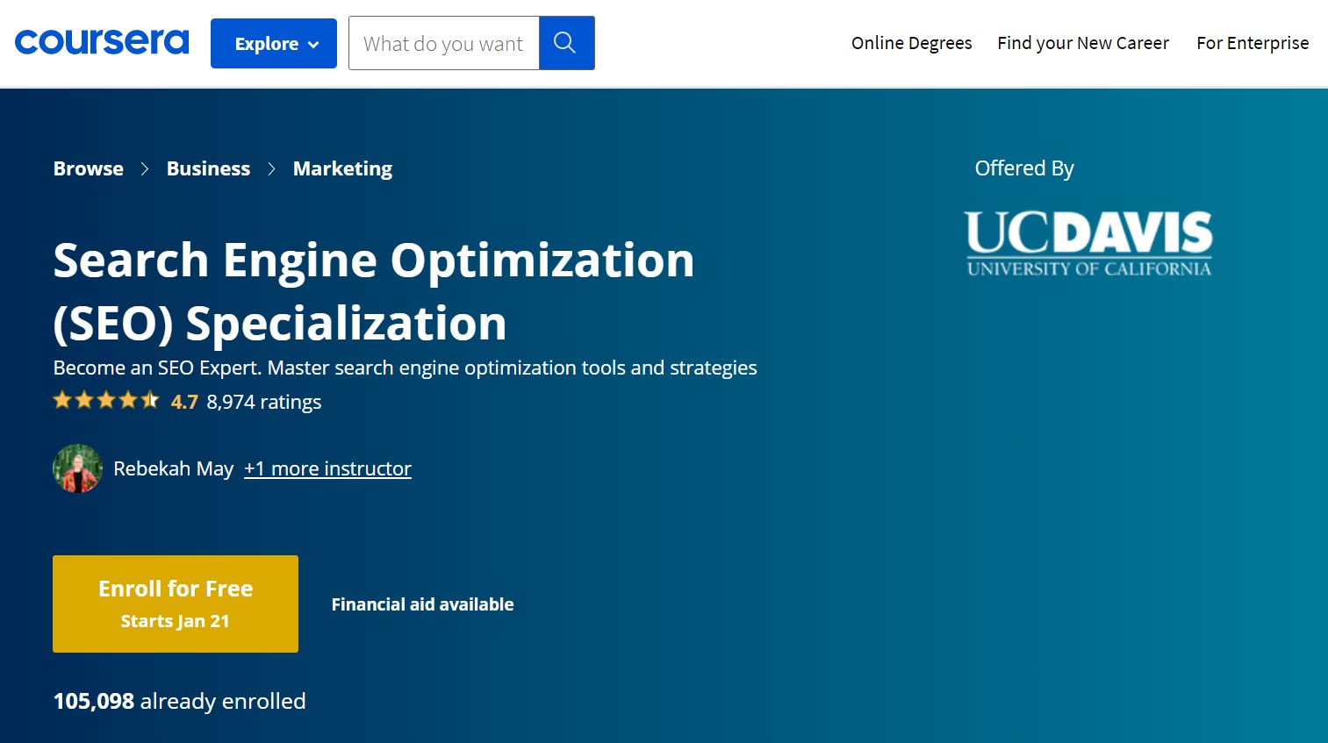
Task: Navigate to the Marketing breadcrumb
Action: pos(342,168)
